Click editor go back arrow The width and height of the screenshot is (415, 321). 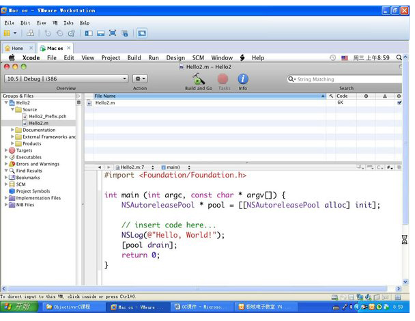point(100,167)
